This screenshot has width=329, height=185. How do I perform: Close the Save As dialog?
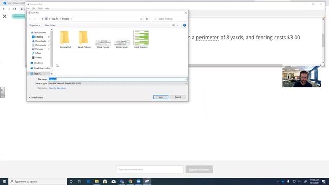186,13
